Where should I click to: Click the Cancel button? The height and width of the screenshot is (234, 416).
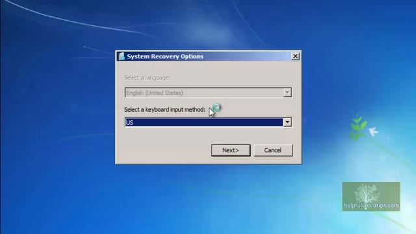pyautogui.click(x=273, y=150)
